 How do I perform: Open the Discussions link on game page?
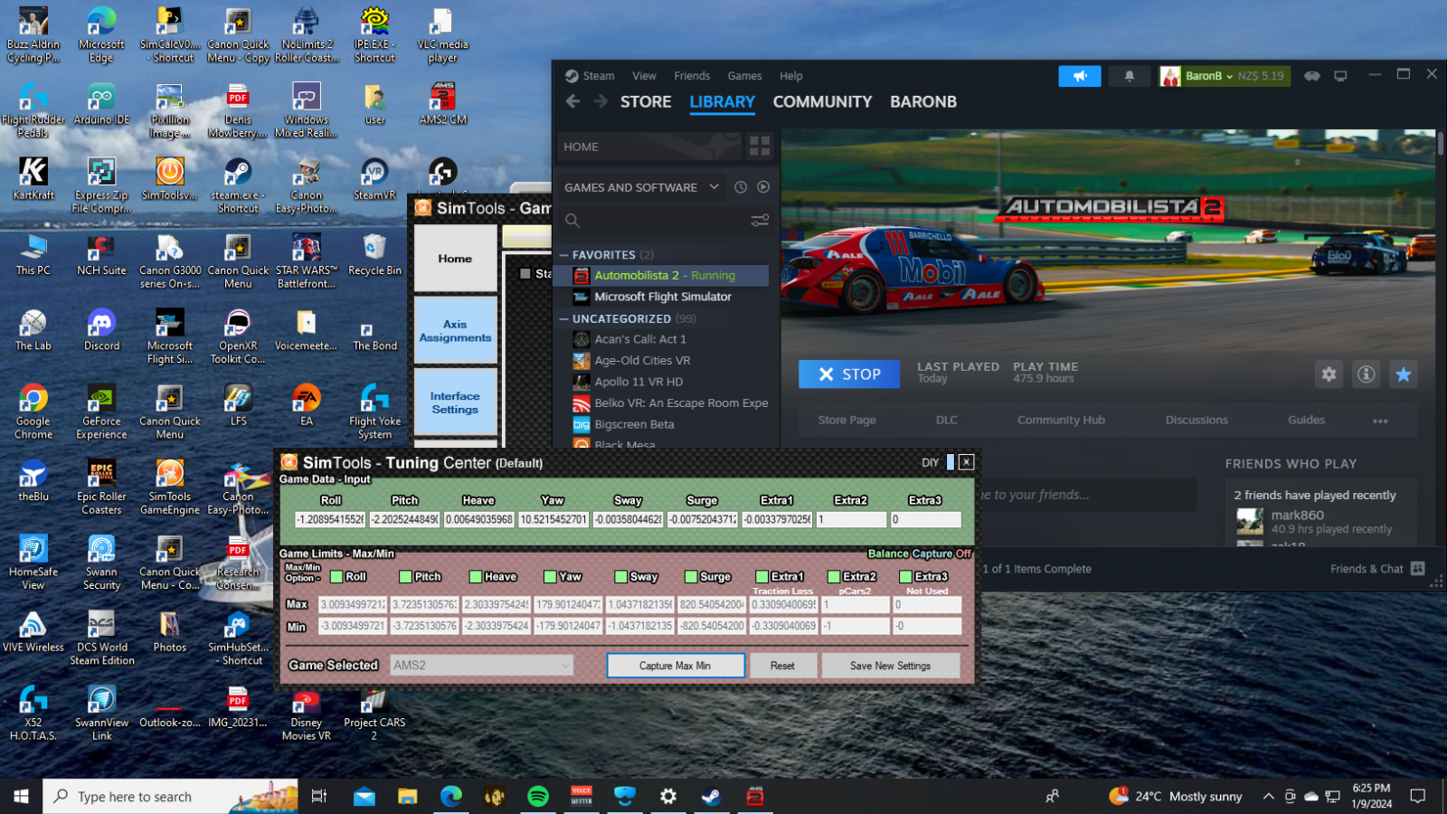tap(1196, 420)
